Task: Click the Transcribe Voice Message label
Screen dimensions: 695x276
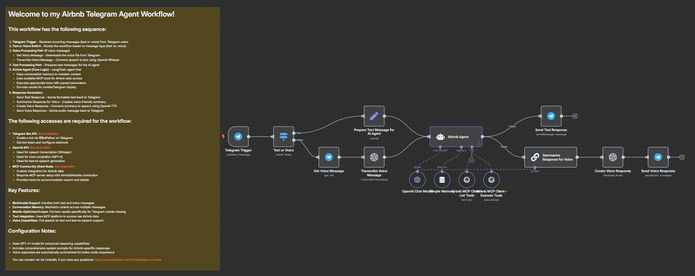Action: pos(374,173)
